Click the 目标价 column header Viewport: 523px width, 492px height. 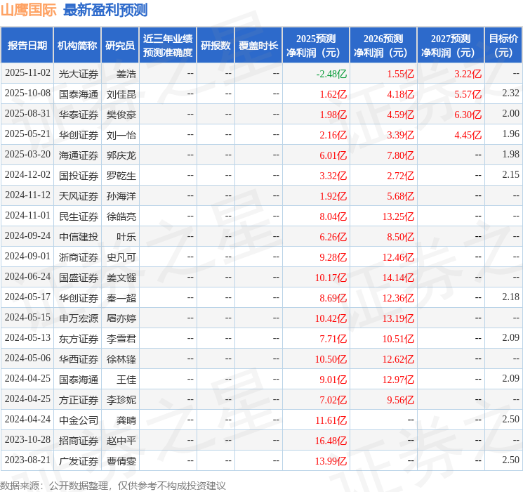tap(503, 46)
